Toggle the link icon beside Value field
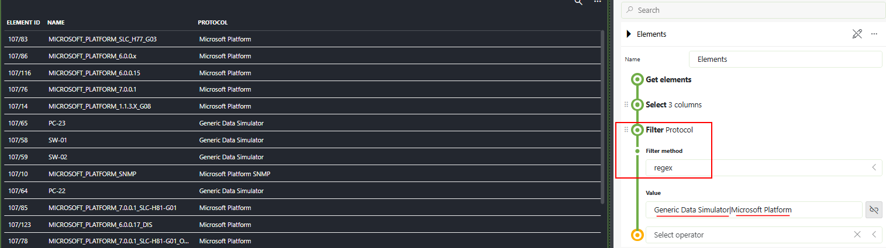 click(x=874, y=210)
